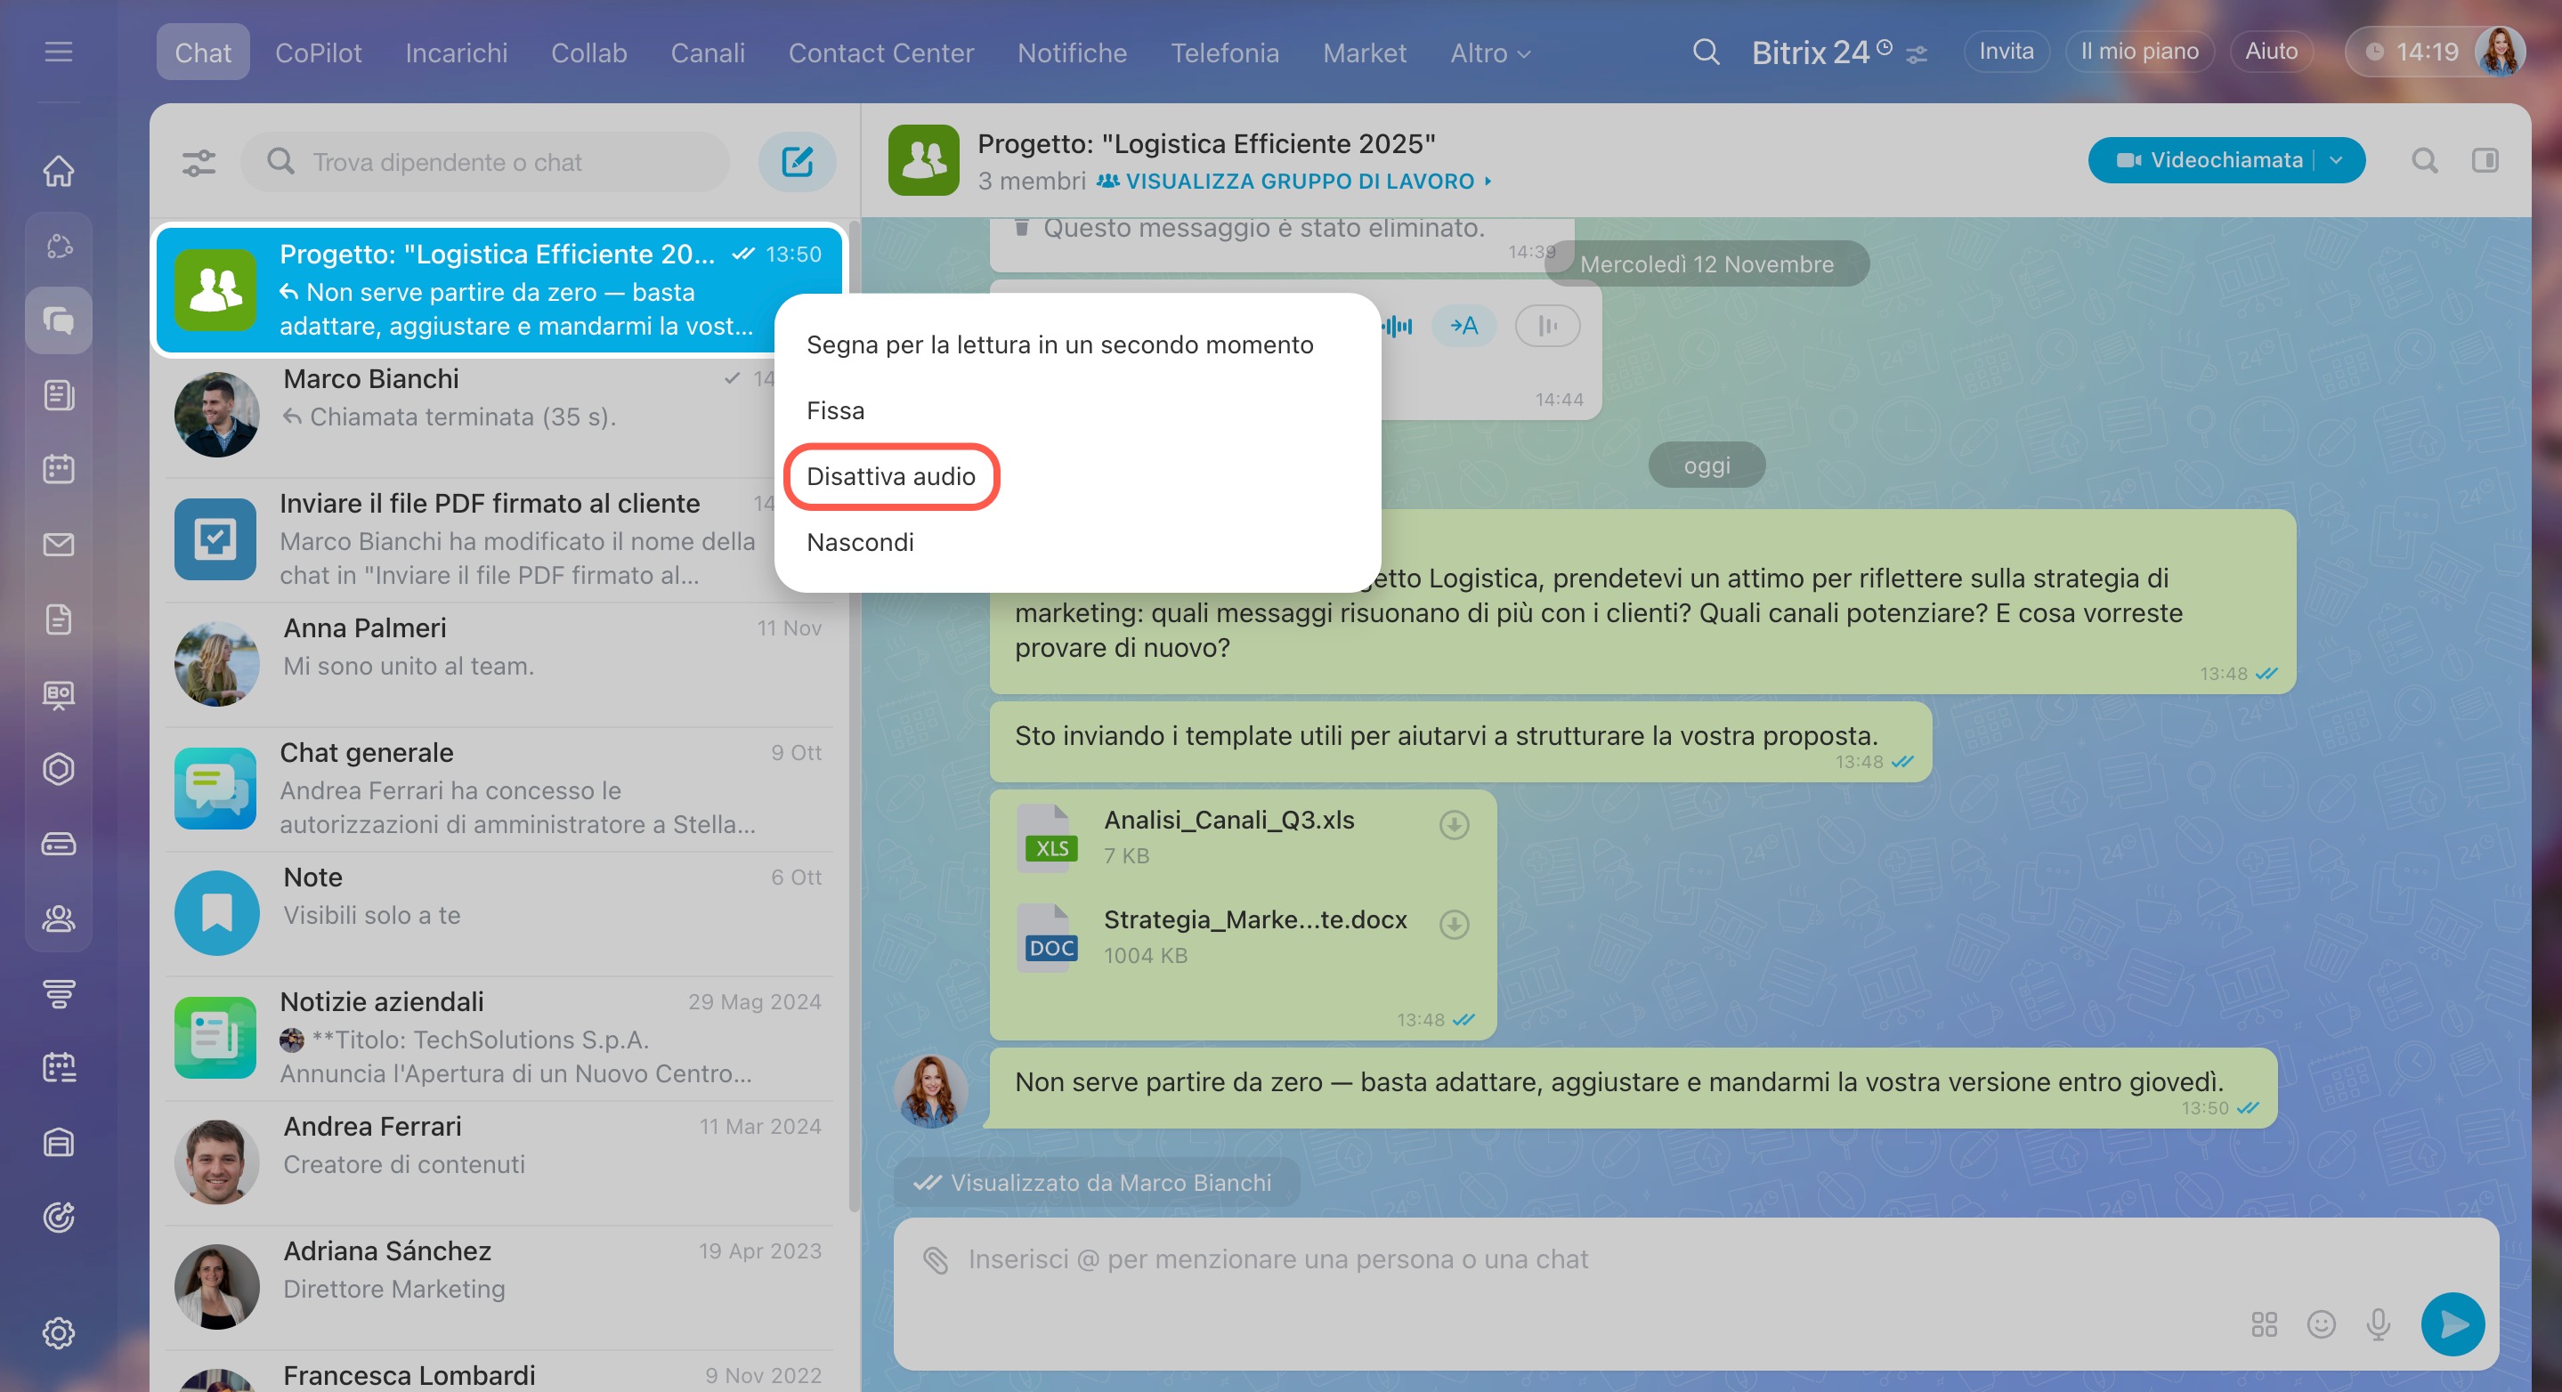Click the new chat compose icon
2562x1392 pixels.
tap(797, 162)
